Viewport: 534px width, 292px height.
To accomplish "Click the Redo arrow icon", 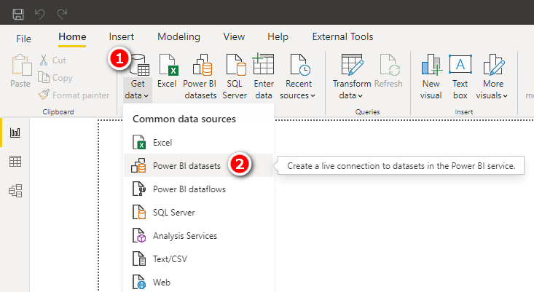I will pos(62,15).
